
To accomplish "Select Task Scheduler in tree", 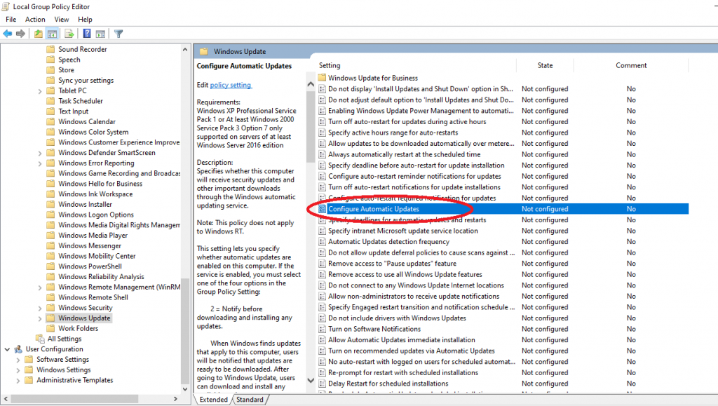I will pos(81,101).
